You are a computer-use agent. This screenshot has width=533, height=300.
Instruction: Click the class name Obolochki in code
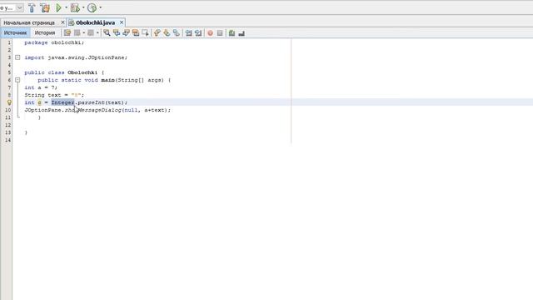tap(82, 72)
